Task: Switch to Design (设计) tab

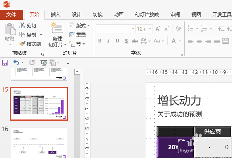Action: click(77, 15)
